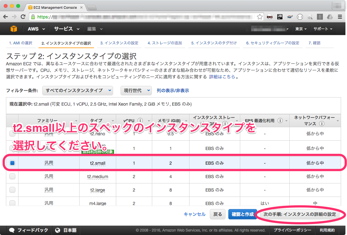Open the Google Drive extension icon
Image resolution: width=347 pixels, height=235 pixels.
pos(330,17)
